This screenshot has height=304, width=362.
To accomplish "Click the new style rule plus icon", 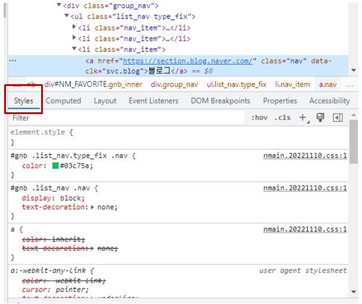I will 303,118.
